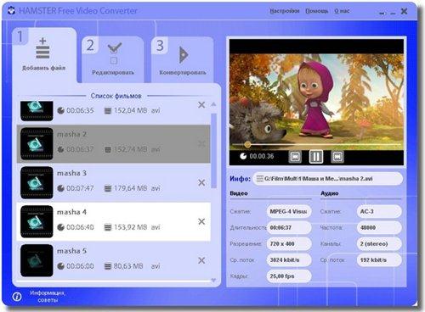Skip to the next video in the player
The width and height of the screenshot is (425, 312).
(x=337, y=156)
